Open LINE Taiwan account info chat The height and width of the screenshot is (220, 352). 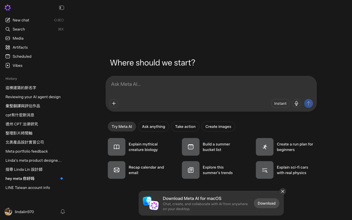[34, 188]
